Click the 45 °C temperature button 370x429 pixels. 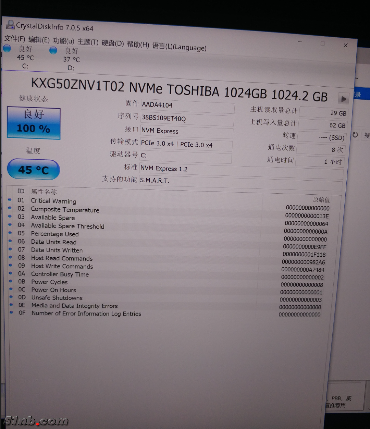(33, 170)
